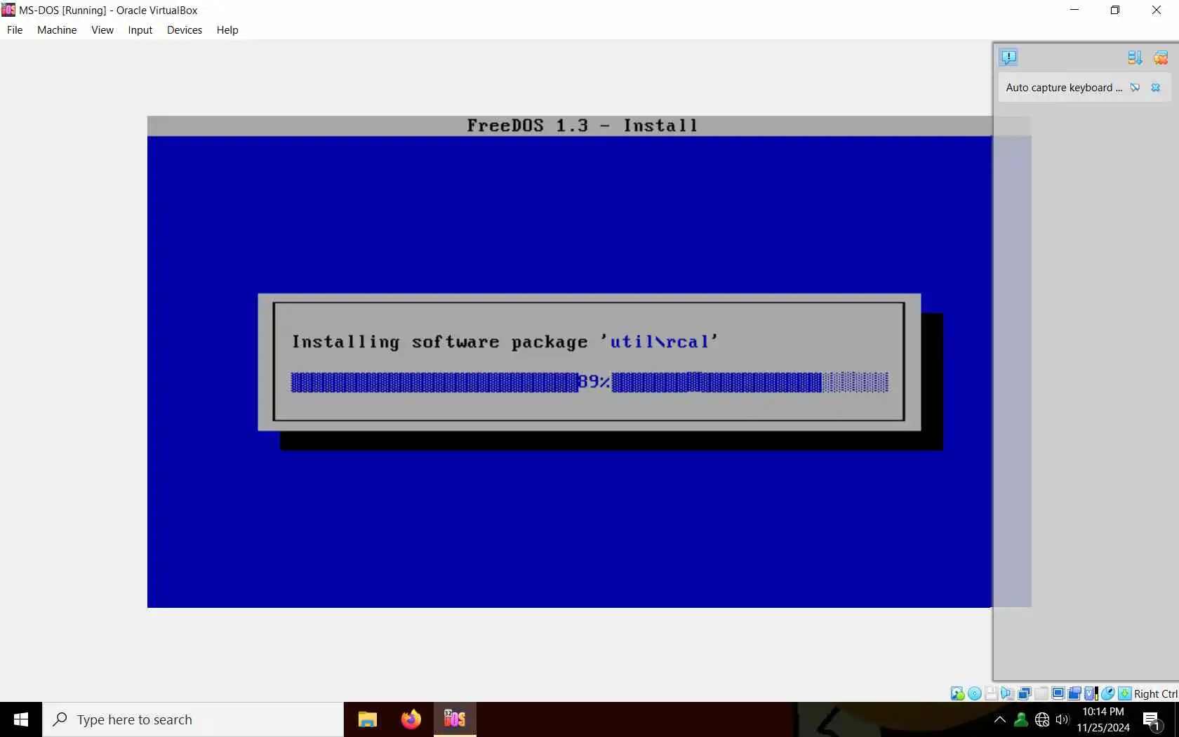Click the do-not-show-again icon on keyboard notification

pyautogui.click(x=1135, y=88)
